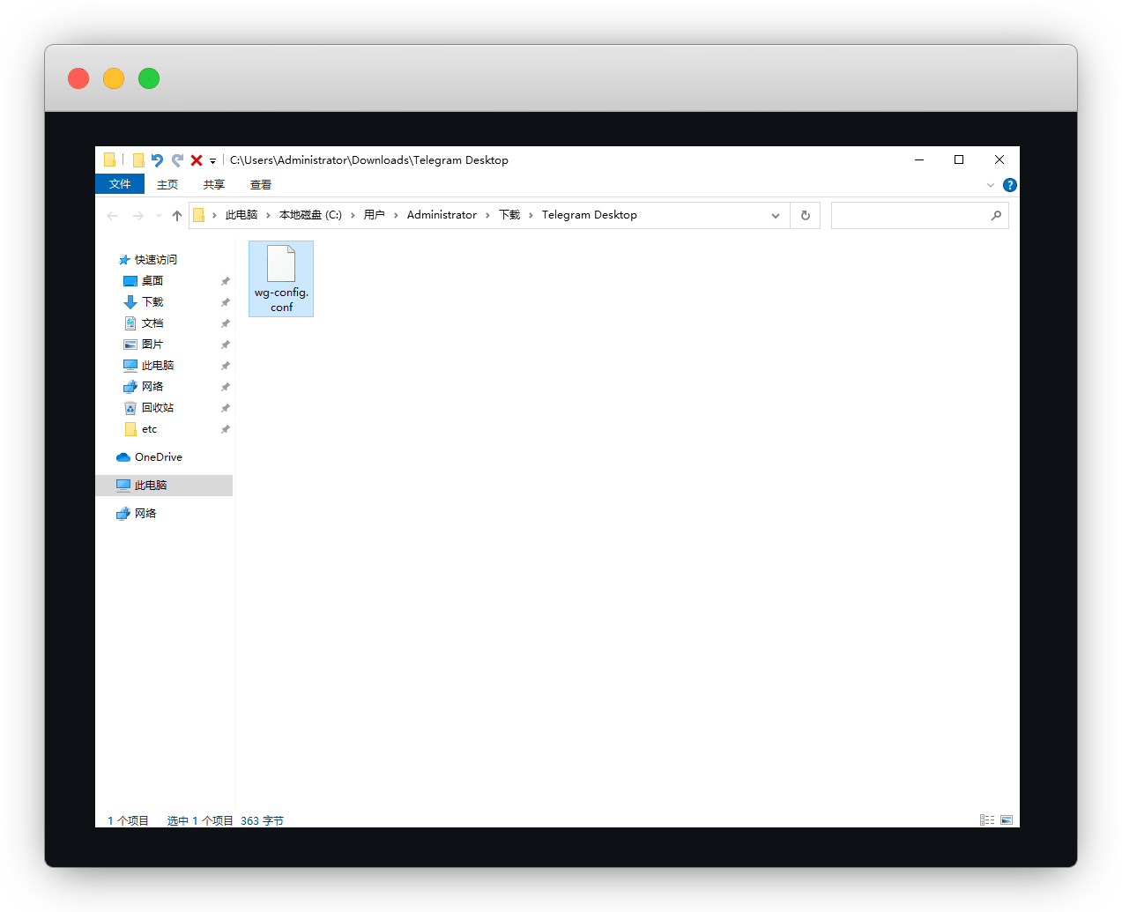Click the redo icon in title bar
The height and width of the screenshot is (912, 1122).
pos(177,160)
